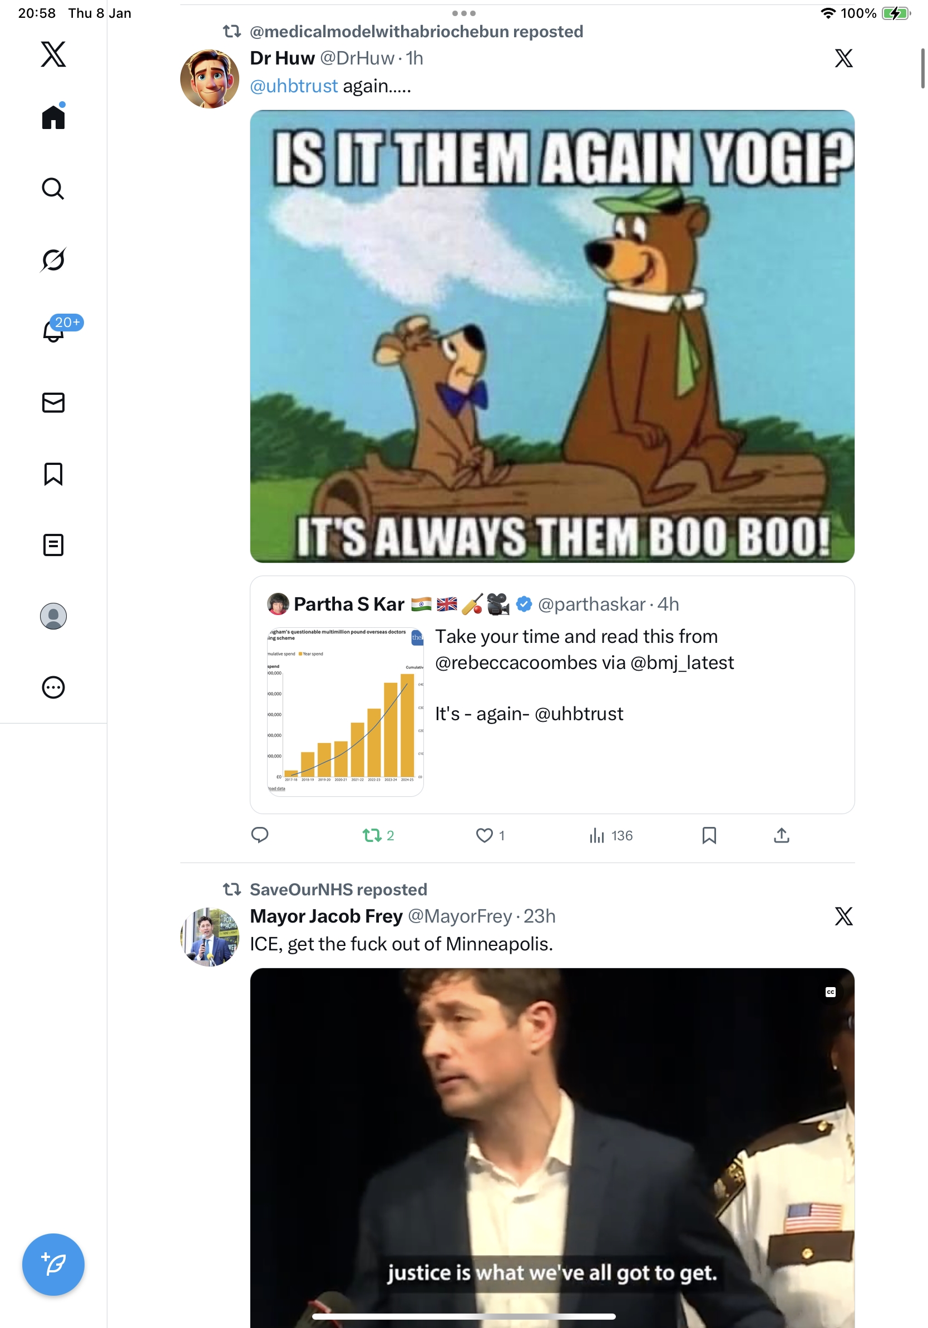Open Search from the sidebar
This screenshot has width=928, height=1328.
coord(53,189)
